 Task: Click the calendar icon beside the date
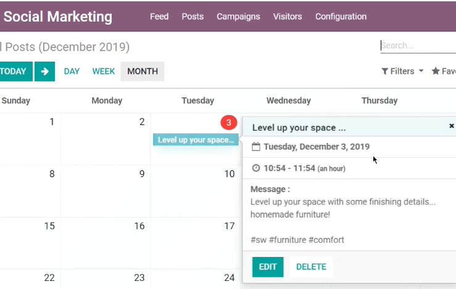click(256, 147)
